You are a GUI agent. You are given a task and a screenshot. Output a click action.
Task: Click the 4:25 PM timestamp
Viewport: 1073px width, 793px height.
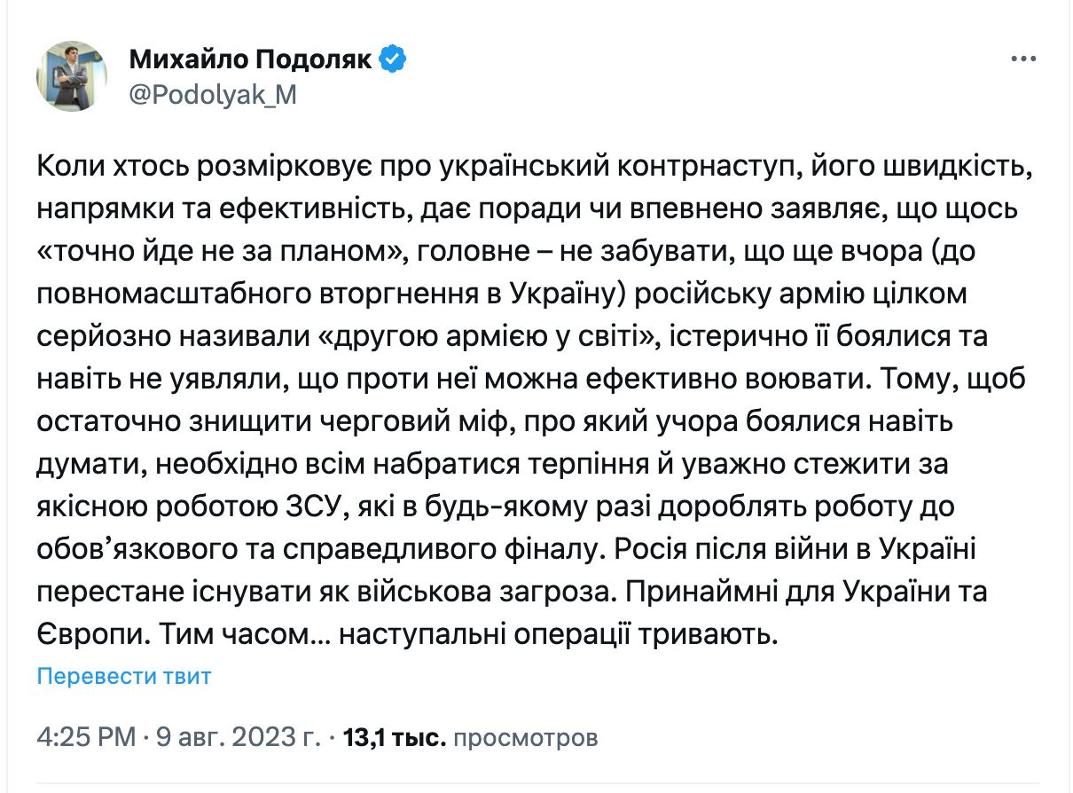pyautogui.click(x=86, y=737)
